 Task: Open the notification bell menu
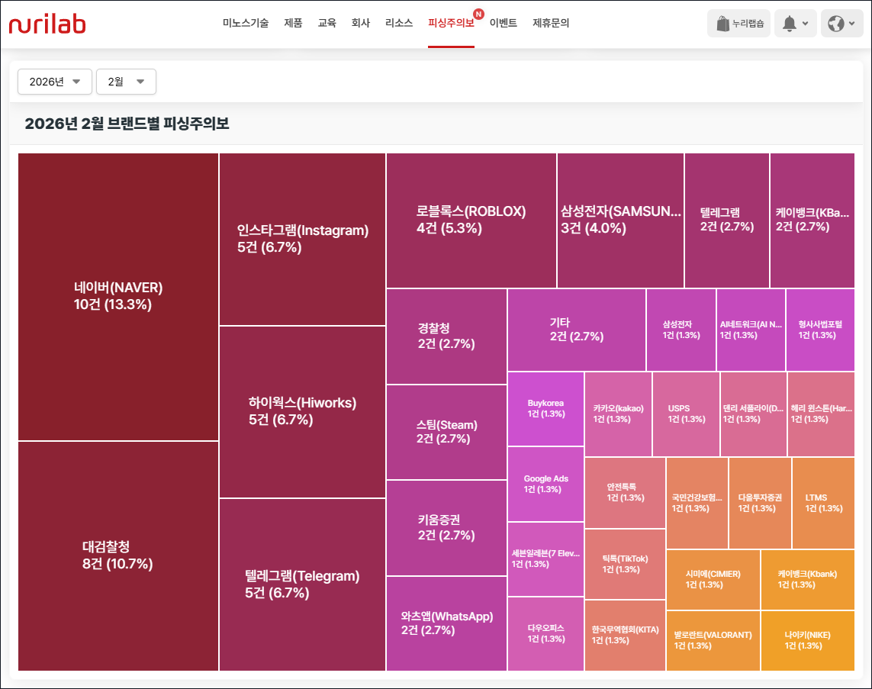pyautogui.click(x=795, y=24)
